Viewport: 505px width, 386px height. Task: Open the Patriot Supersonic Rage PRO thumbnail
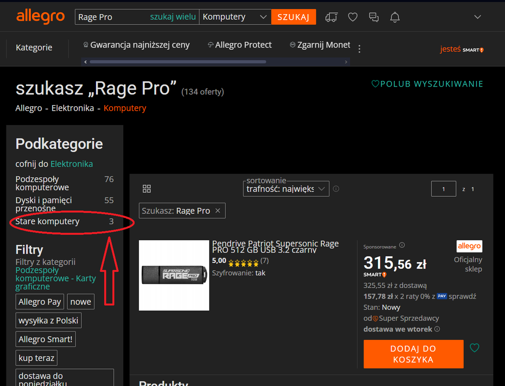(174, 275)
